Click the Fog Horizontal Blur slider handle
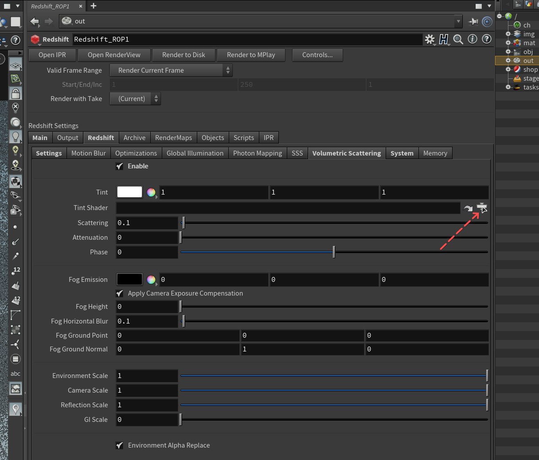 coord(184,321)
